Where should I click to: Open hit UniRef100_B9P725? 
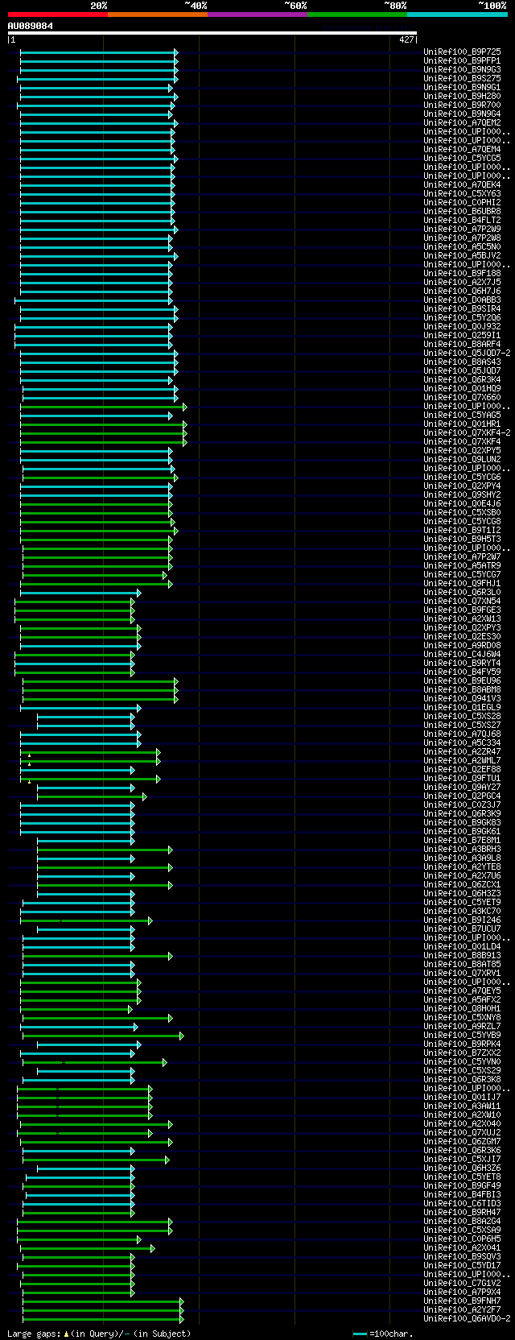pos(462,52)
